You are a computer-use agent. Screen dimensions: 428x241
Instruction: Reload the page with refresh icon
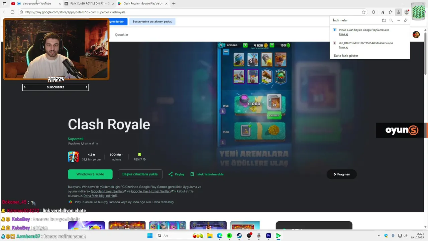point(12,12)
